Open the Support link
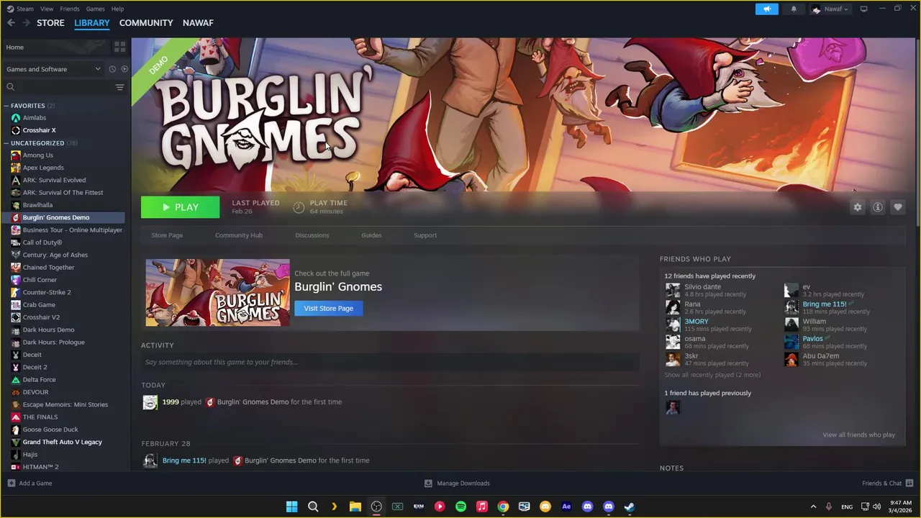The image size is (921, 518). (x=425, y=235)
